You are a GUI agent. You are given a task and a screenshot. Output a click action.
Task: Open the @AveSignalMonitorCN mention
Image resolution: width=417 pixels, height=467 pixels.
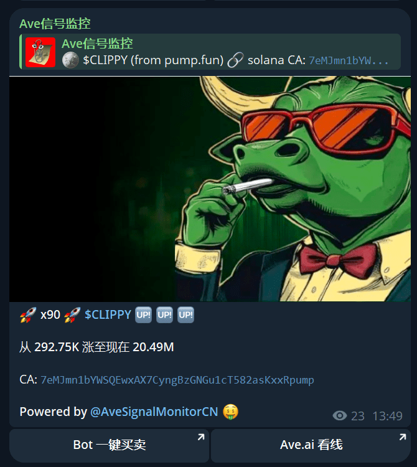[154, 412]
